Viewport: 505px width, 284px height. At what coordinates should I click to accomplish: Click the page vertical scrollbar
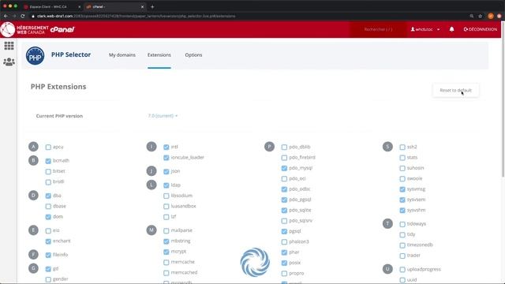tap(503, 99)
